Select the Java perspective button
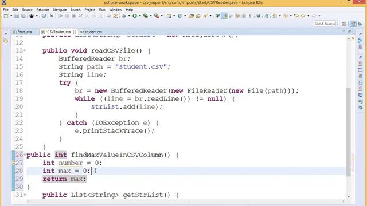The height and width of the screenshot is (206, 367). (353, 23)
